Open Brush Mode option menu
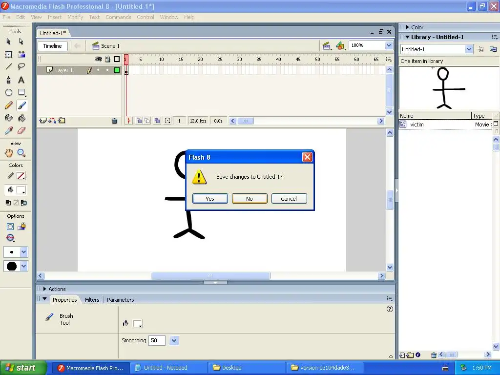Viewport: 500px width, 375px height. 11,238
